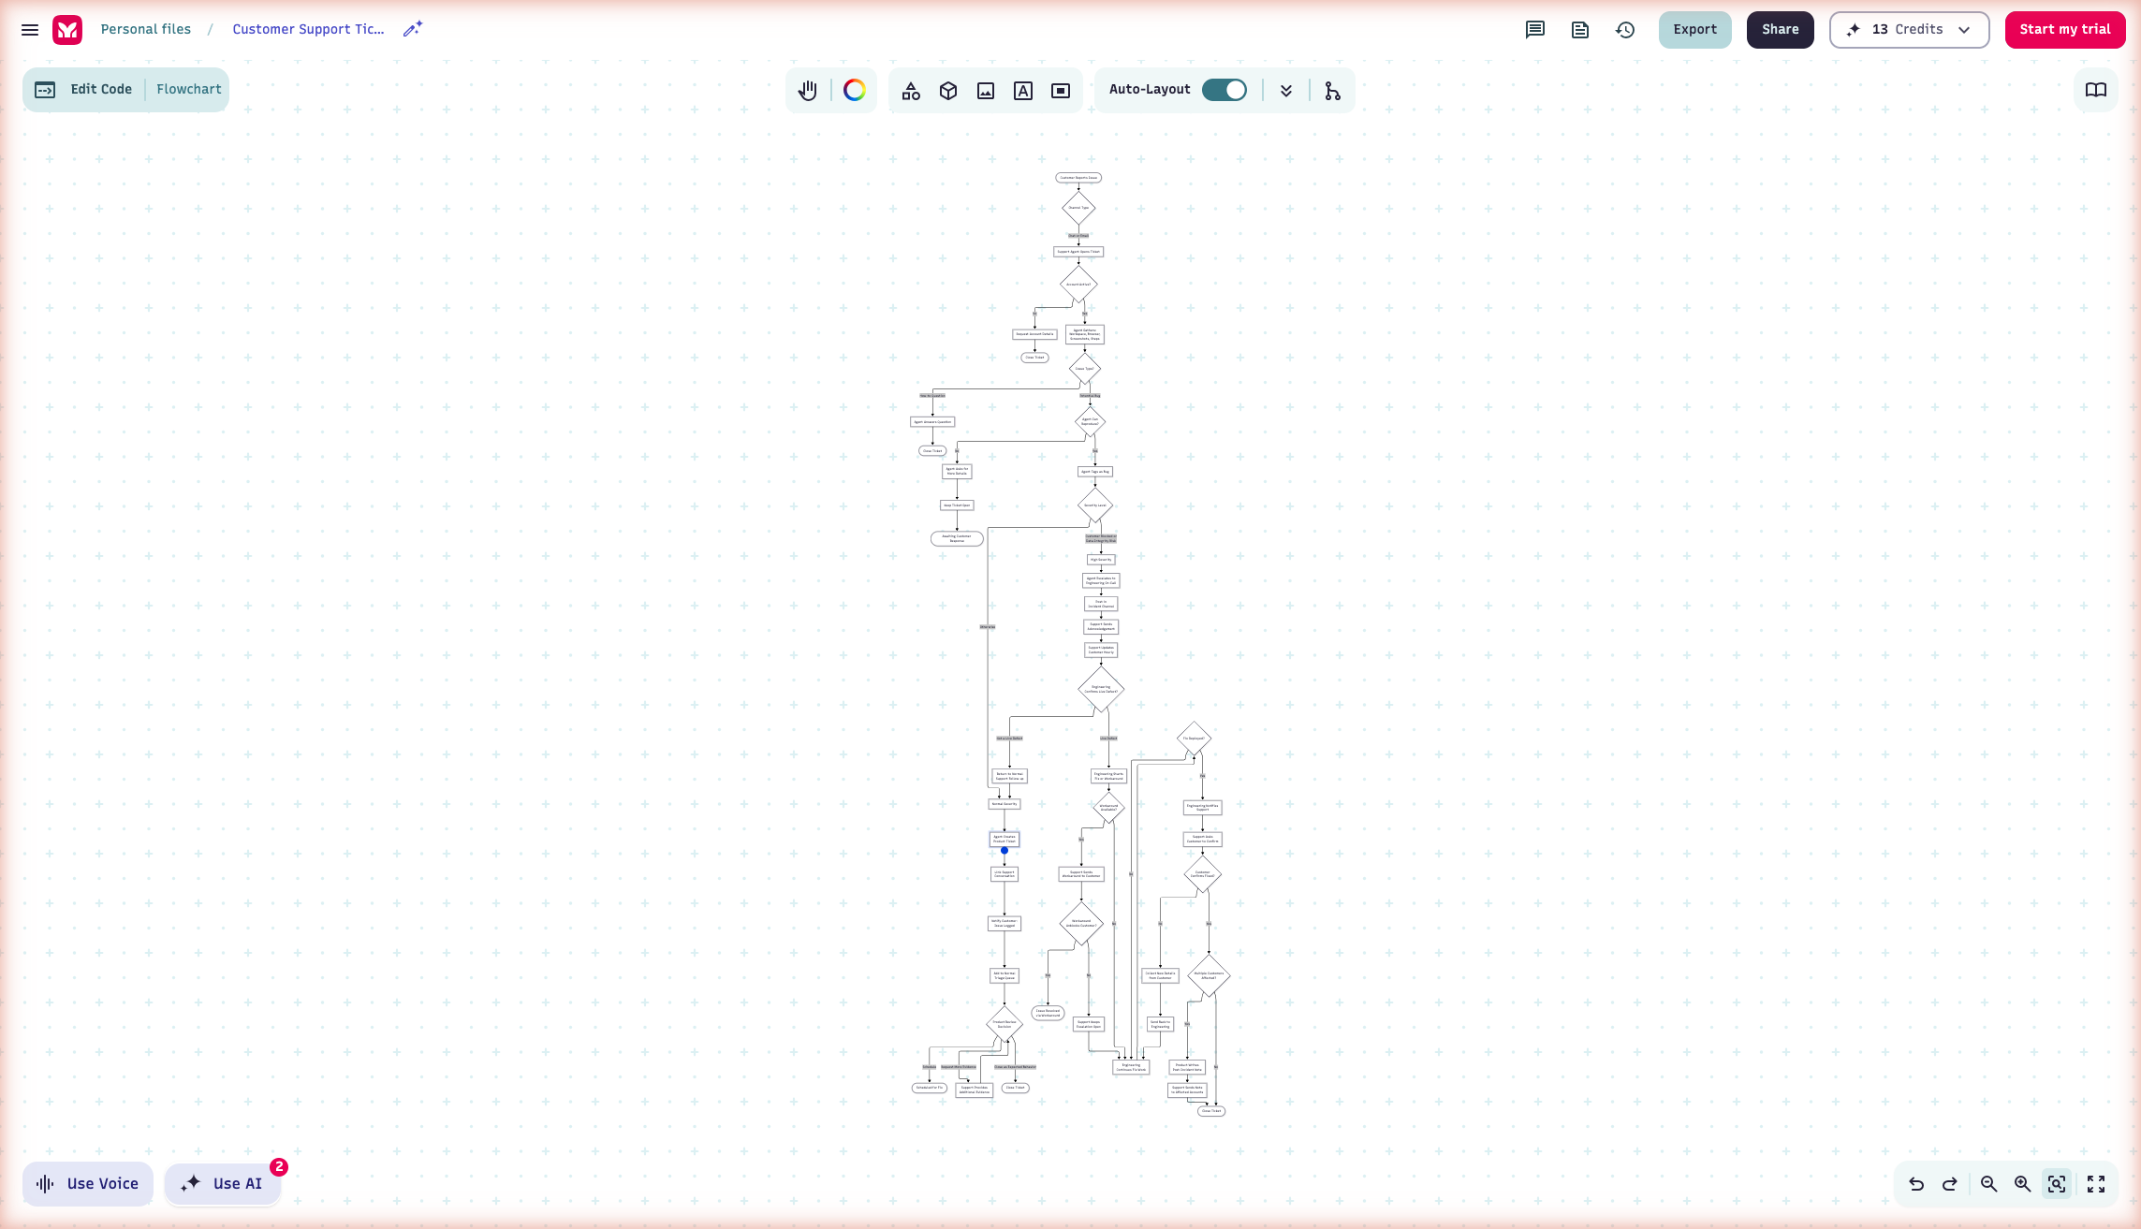Select the Account Active? decision diamond
Image resolution: width=2141 pixels, height=1229 pixels.
pyautogui.click(x=1078, y=285)
